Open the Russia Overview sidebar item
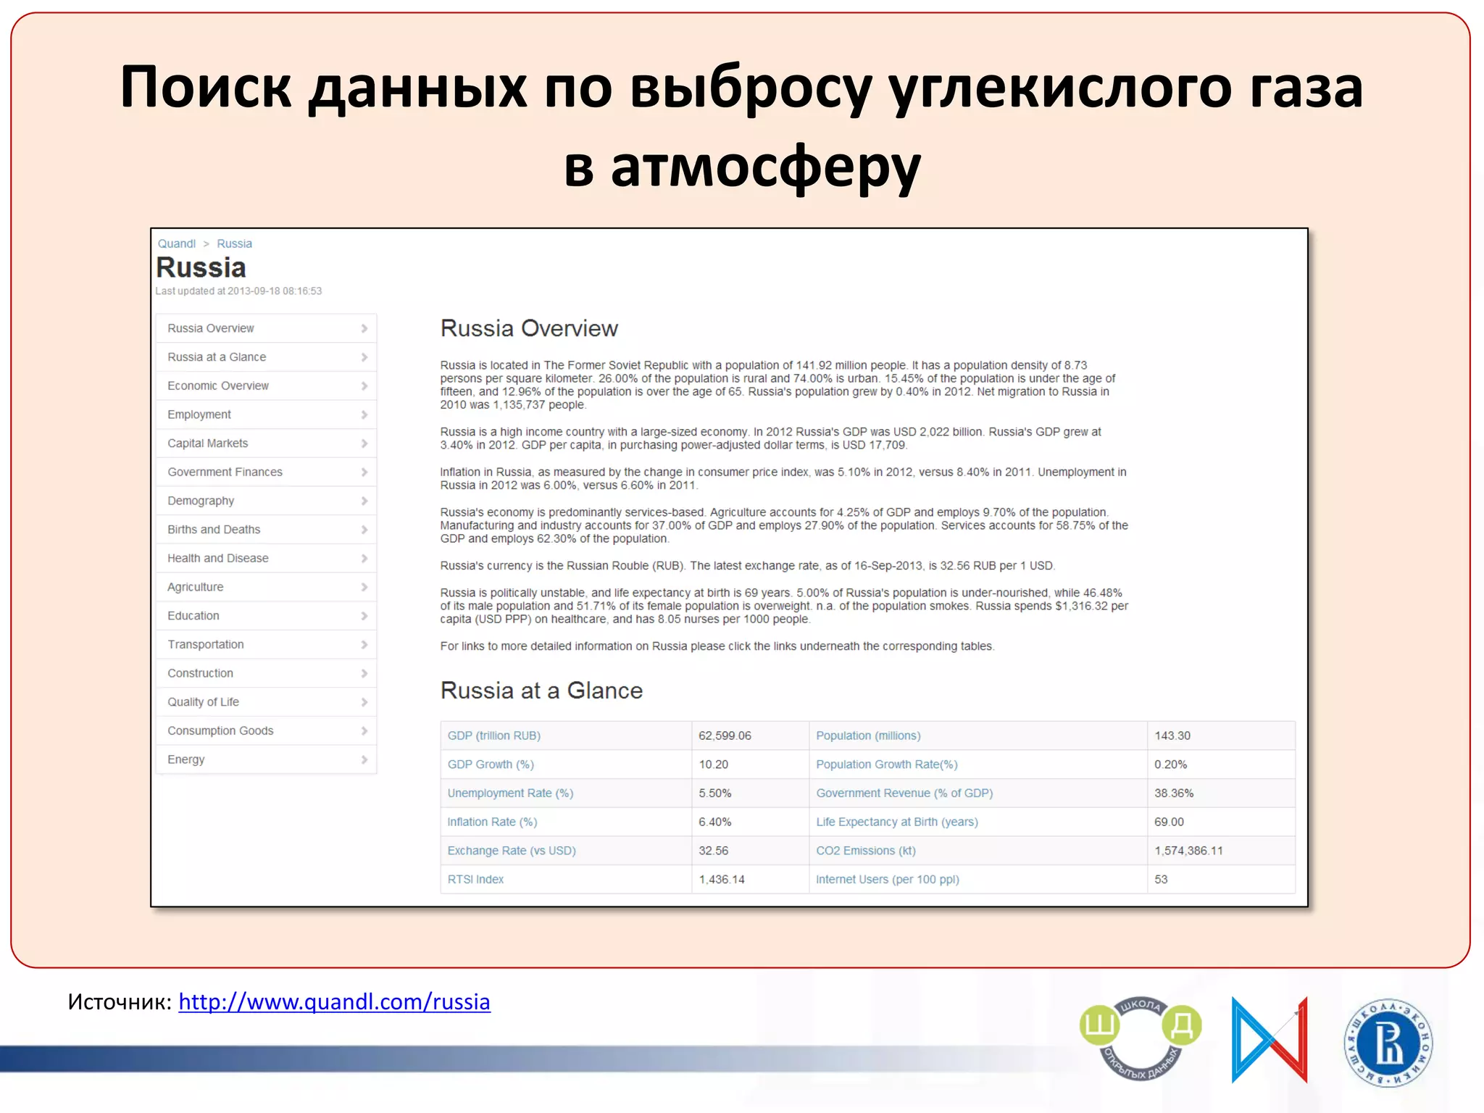Viewport: 1484px width, 1113px height. click(266, 328)
